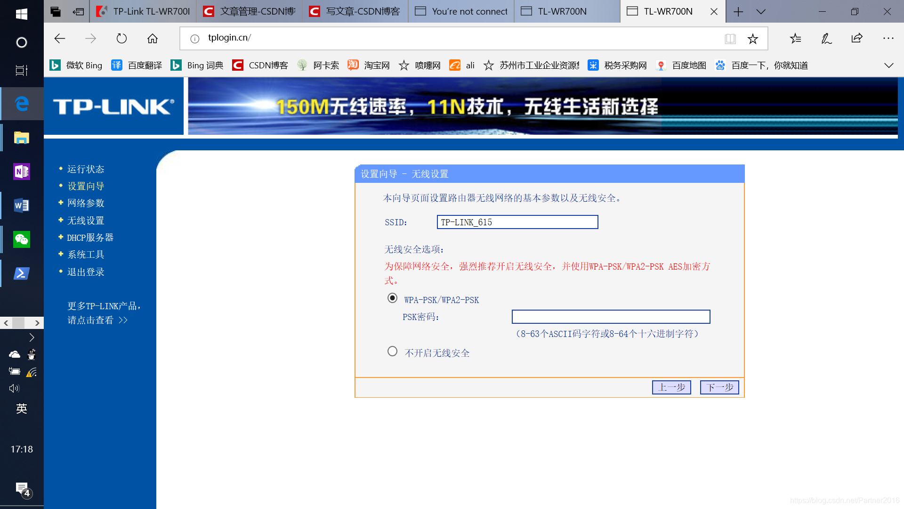Open the 百度地图 favorite
904x509 pixels.
click(x=688, y=65)
